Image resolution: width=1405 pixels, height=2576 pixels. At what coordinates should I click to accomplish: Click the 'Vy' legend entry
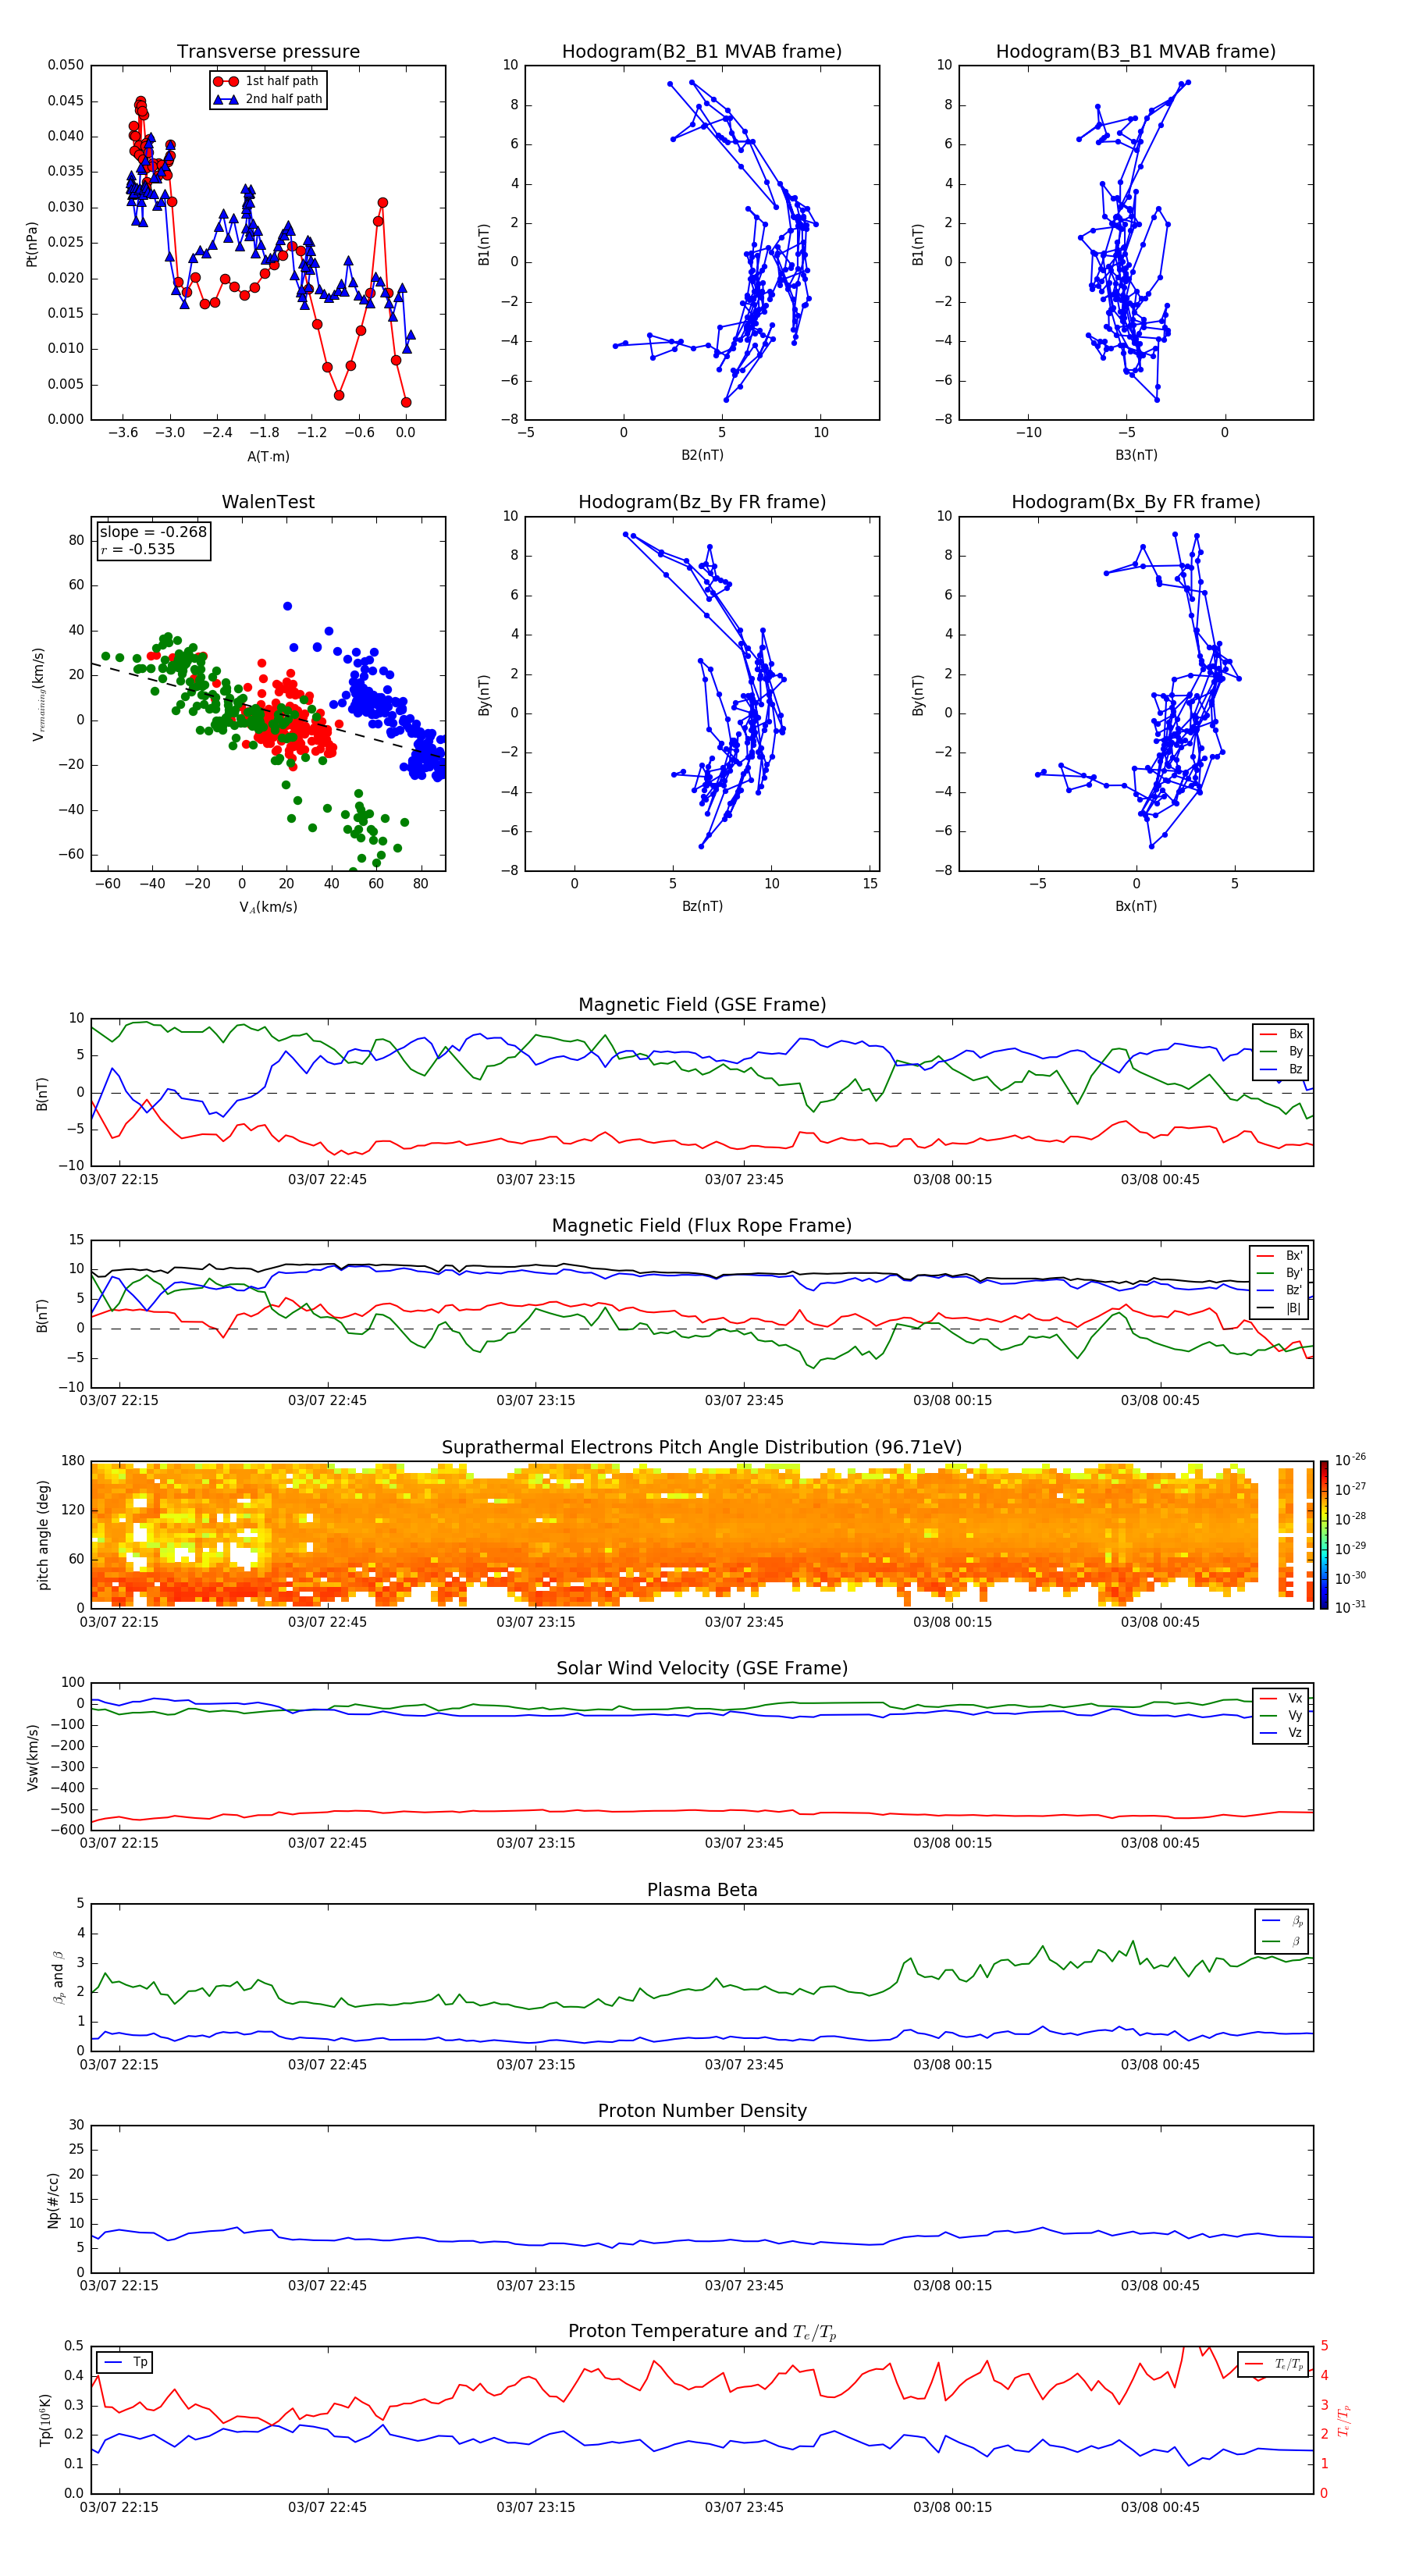(1281, 1715)
